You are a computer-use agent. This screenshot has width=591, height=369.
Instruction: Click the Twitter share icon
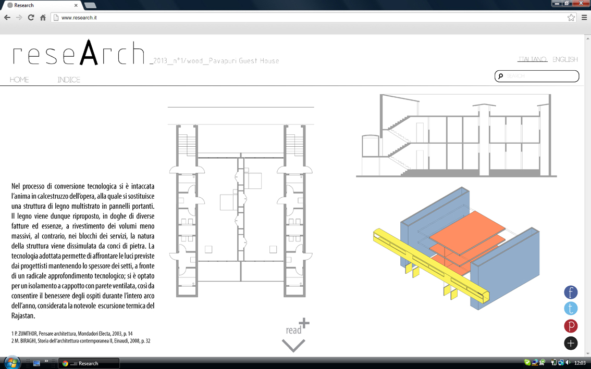point(571,309)
